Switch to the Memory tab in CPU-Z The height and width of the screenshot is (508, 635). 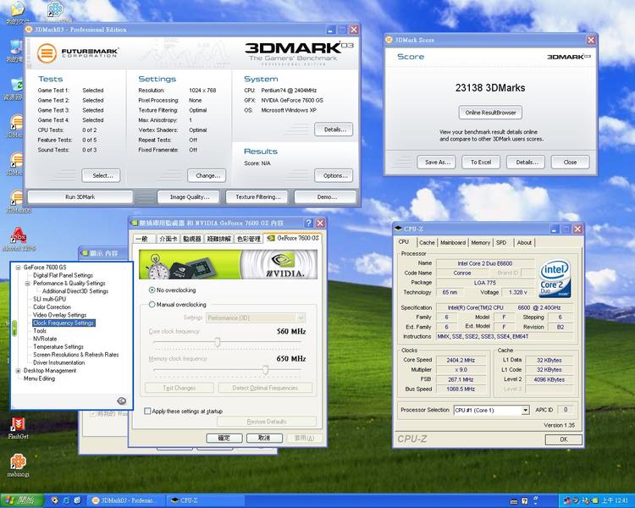(x=481, y=243)
